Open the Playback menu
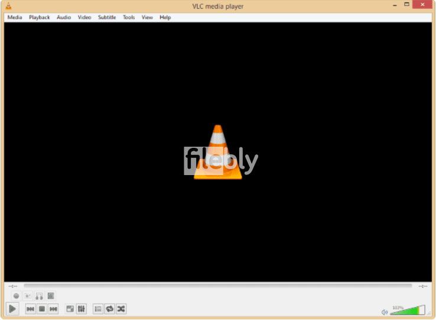The height and width of the screenshot is (320, 436). pos(40,17)
